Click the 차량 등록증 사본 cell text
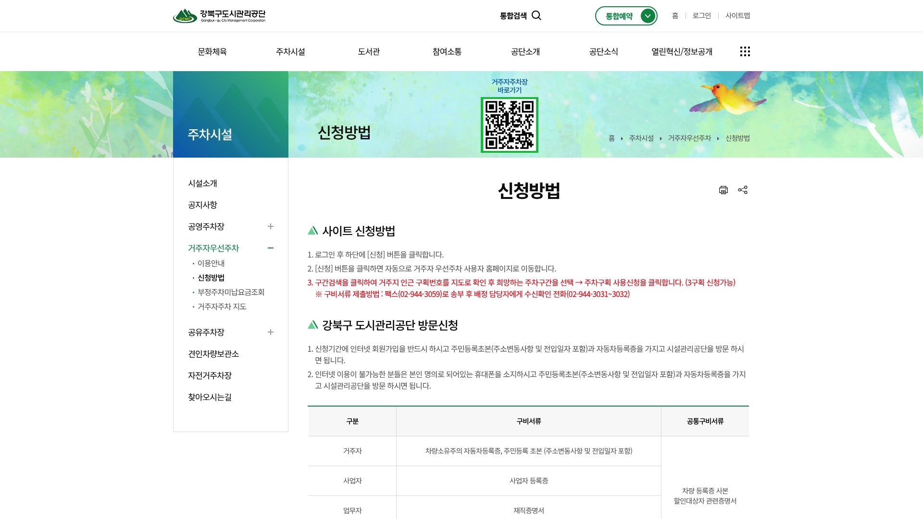The height and width of the screenshot is (519, 923). (705, 491)
